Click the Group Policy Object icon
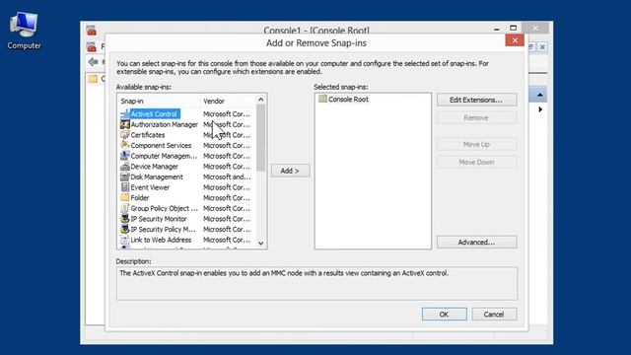Screen dimensions: 631x355 125,208
